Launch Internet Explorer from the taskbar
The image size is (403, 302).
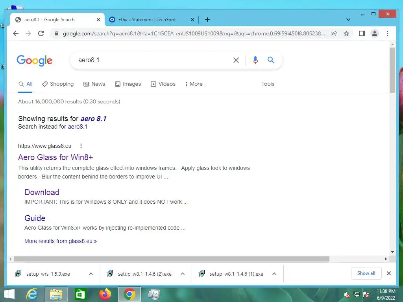[32, 294]
